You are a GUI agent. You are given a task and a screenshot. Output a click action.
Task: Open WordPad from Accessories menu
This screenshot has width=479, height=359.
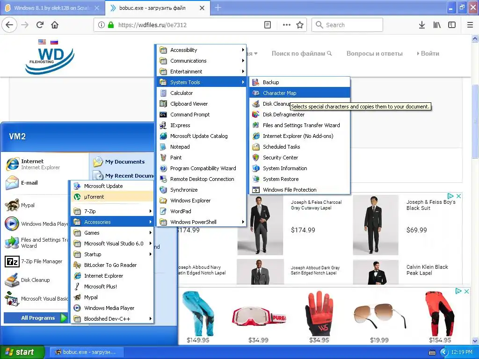pos(202,211)
